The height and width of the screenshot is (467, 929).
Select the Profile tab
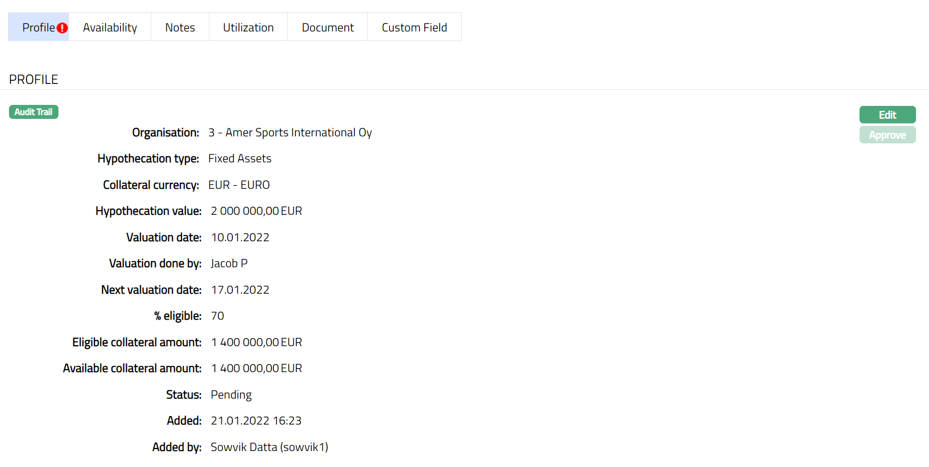[x=38, y=27]
